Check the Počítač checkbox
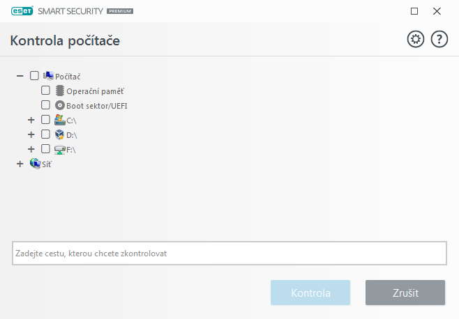The image size is (459, 319). pyautogui.click(x=34, y=76)
